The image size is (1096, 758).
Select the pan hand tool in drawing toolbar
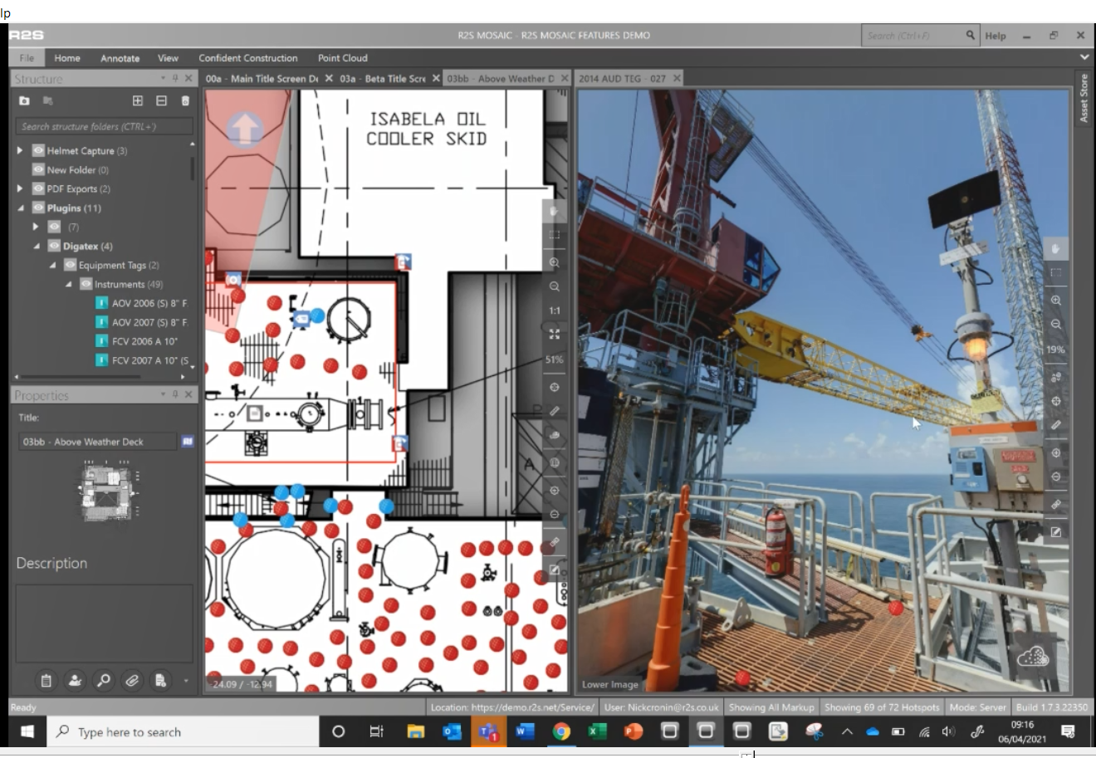click(554, 212)
